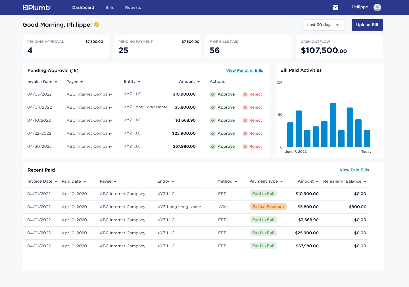Approve the $67,980.00 pending bill
Viewport: 409px width, 287px height.
tap(226, 147)
